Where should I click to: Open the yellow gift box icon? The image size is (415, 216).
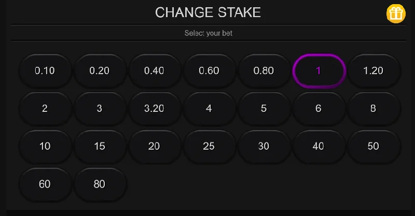point(396,13)
